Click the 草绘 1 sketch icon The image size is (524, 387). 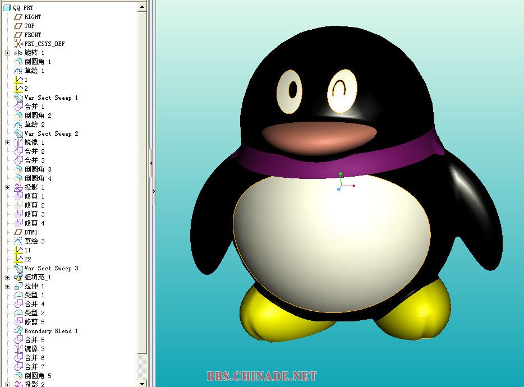pos(18,71)
